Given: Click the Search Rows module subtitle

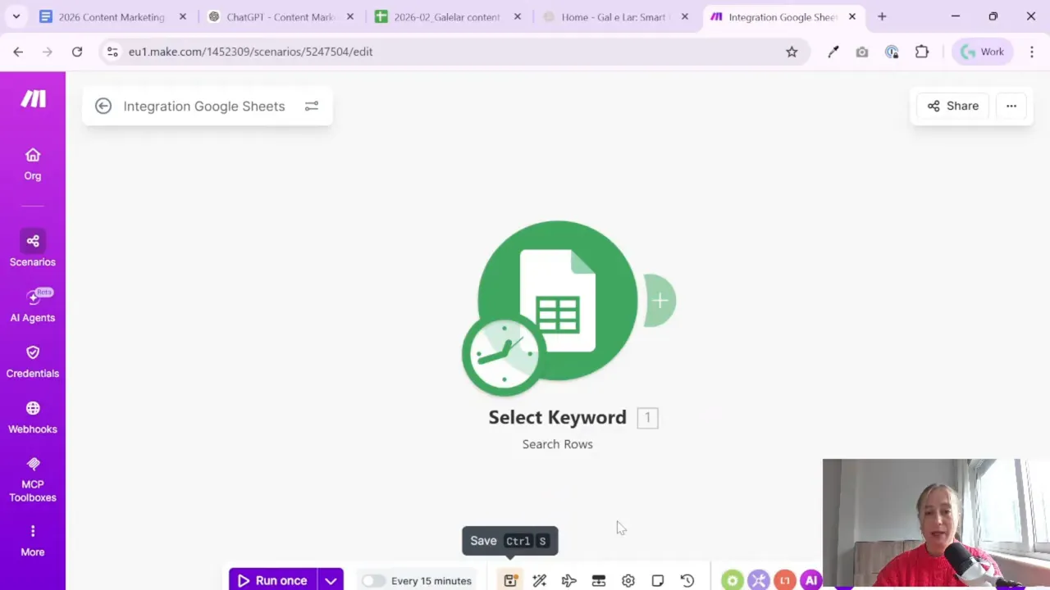Looking at the screenshot, I should click(x=558, y=444).
